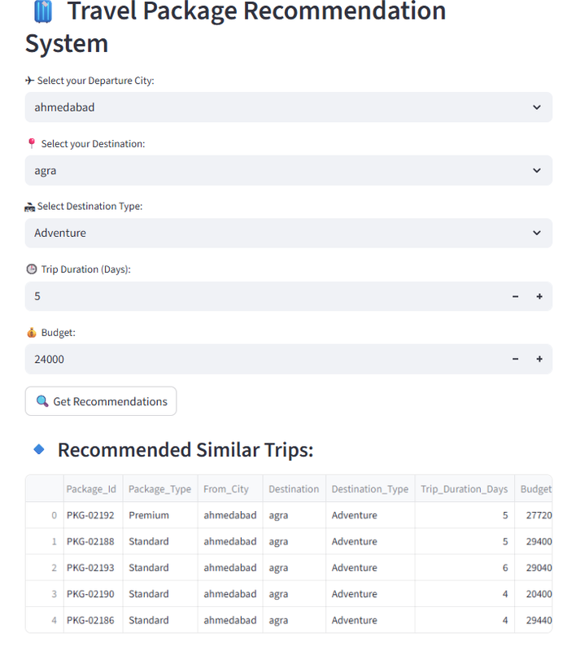The image size is (576, 651).
Task: Open Destination Type dropdown showing Adventure
Action: [288, 233]
